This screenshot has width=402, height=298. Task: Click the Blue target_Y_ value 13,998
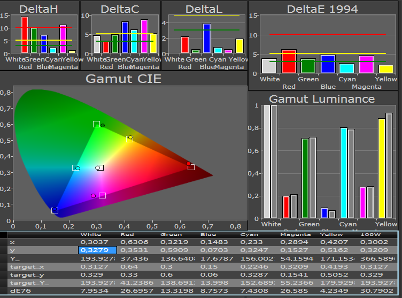[214, 283]
